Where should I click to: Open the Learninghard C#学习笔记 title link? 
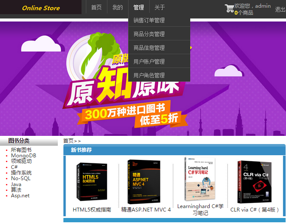200,209
